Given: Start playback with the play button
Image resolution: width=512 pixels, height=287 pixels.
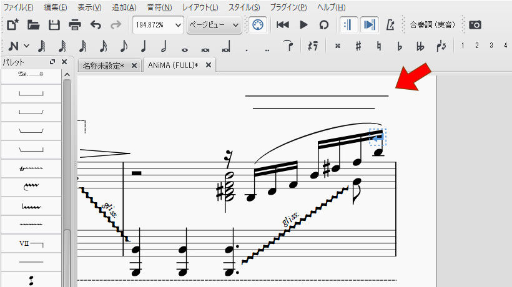Looking at the screenshot, I should pyautogui.click(x=303, y=25).
